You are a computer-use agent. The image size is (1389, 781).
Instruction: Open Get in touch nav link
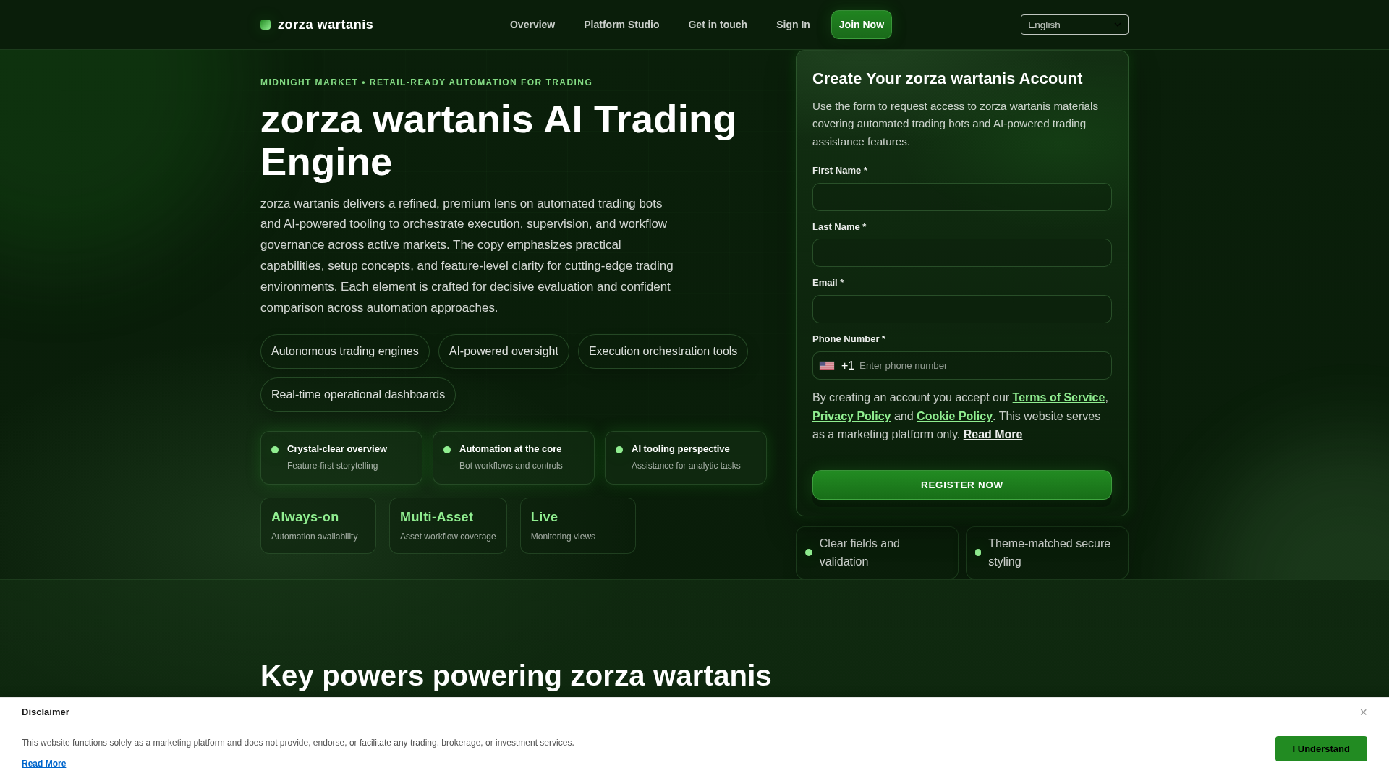pyautogui.click(x=718, y=25)
